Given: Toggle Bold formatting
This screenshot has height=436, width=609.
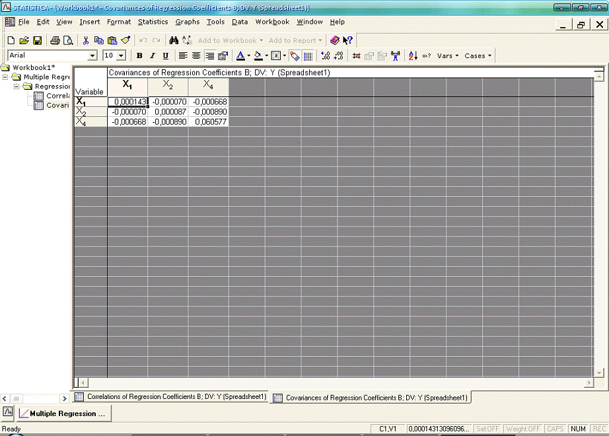Looking at the screenshot, I should (139, 56).
